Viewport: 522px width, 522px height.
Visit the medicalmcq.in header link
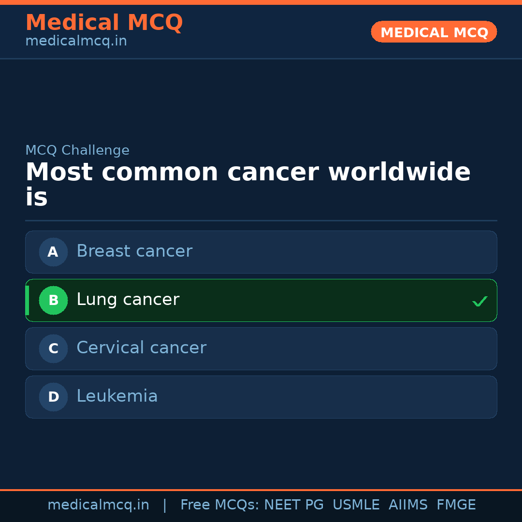click(76, 41)
